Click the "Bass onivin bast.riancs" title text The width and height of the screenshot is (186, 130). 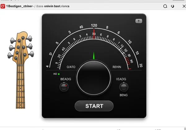(53, 6)
